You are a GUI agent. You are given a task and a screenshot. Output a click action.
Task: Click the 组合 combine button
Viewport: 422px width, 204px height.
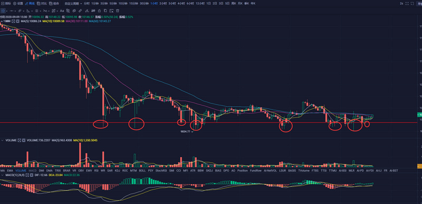[54, 4]
